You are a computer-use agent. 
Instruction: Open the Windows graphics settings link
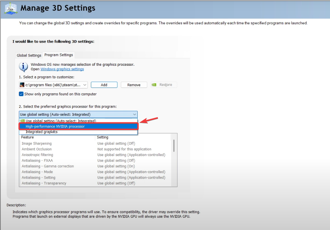62,69
